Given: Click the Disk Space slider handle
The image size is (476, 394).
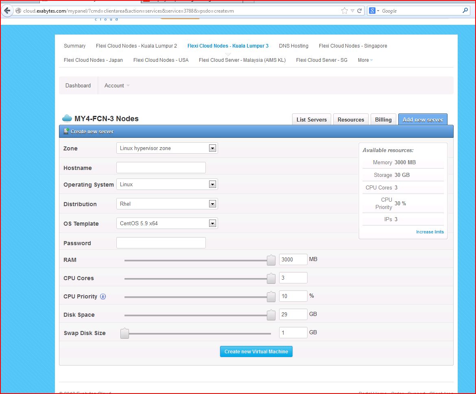Looking at the screenshot, I should pyautogui.click(x=271, y=315).
